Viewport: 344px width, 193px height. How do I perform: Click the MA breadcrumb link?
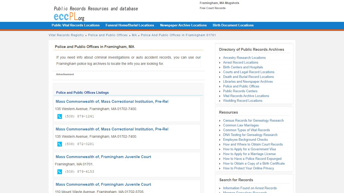134,35
